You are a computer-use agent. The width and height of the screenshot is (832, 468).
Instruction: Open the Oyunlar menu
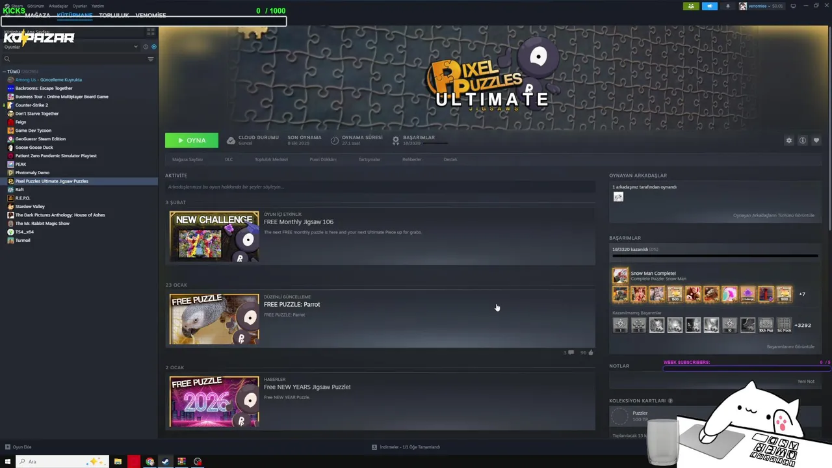(x=79, y=6)
